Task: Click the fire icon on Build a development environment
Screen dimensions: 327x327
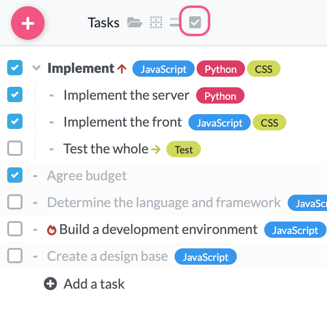Action: (x=52, y=230)
